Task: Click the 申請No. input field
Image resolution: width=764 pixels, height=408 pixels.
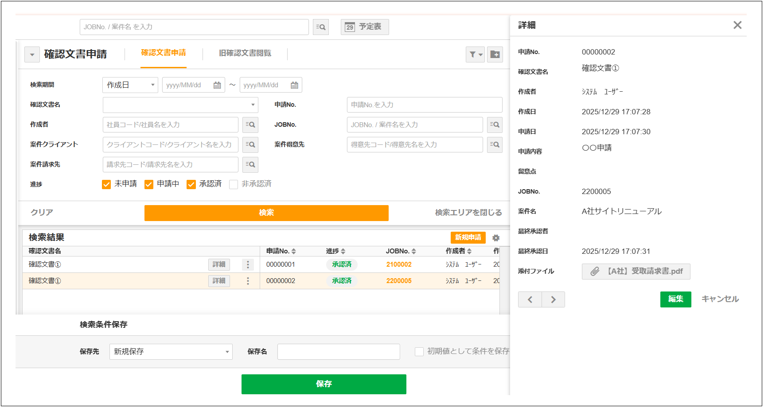Action: point(425,105)
